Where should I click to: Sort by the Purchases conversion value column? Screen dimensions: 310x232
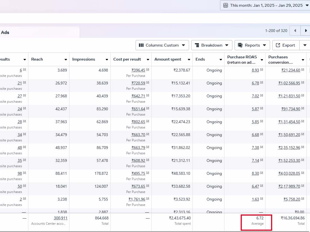[303, 60]
